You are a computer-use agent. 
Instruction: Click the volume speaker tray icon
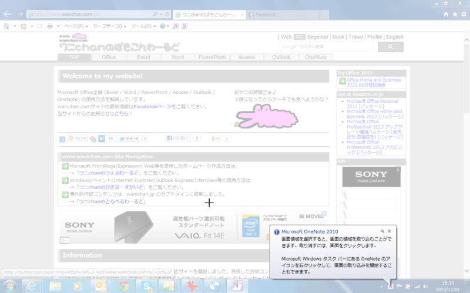coord(425,287)
